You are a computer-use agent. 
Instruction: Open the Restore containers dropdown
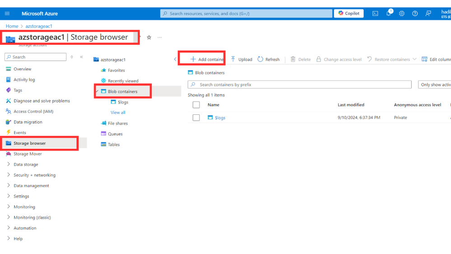(392, 59)
